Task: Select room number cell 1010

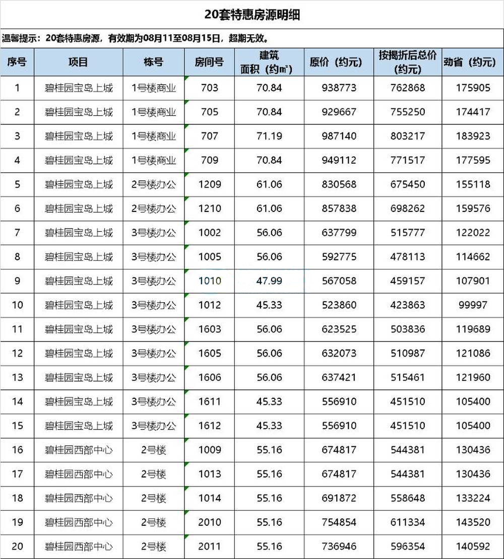Action: click(x=209, y=281)
